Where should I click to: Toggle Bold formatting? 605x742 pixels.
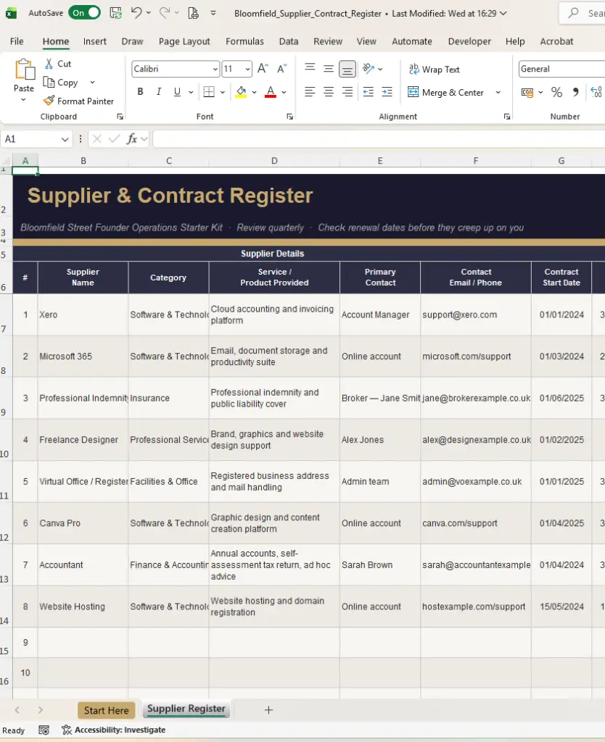tap(140, 92)
